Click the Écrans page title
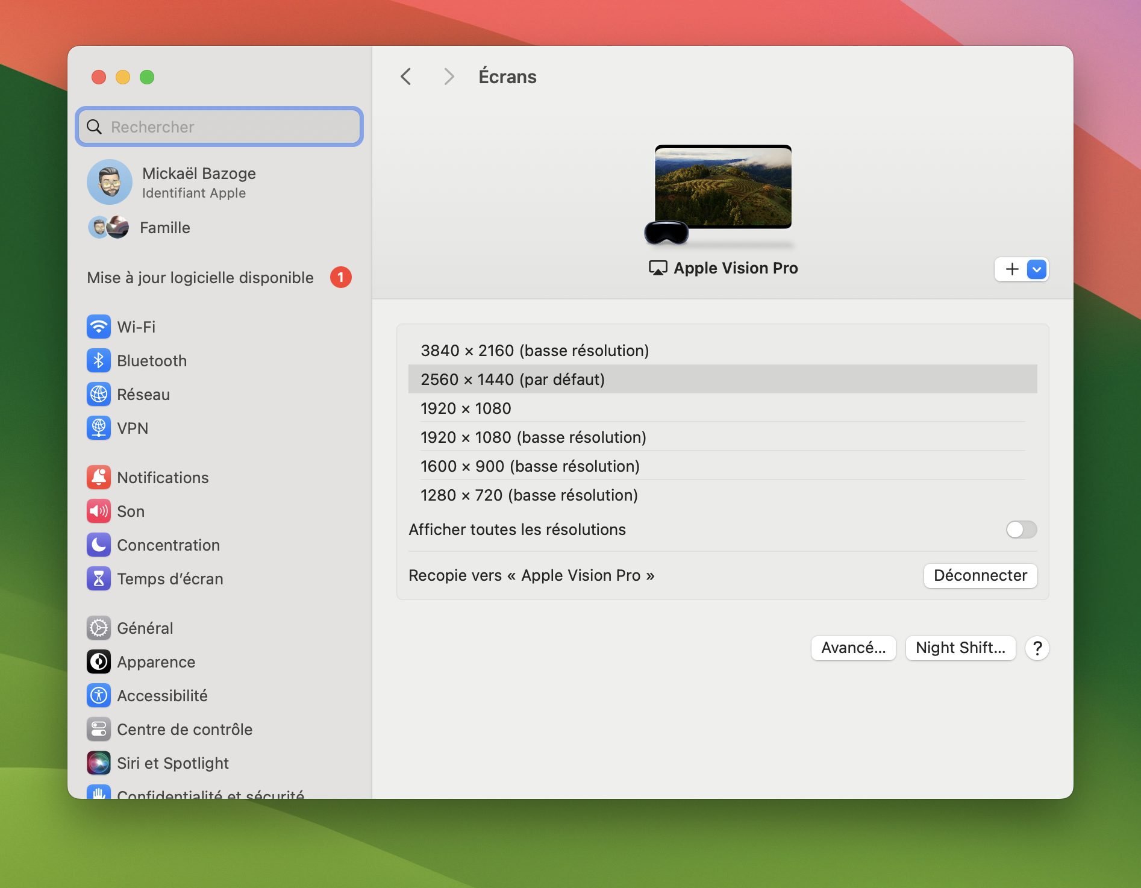1141x888 pixels. click(507, 77)
